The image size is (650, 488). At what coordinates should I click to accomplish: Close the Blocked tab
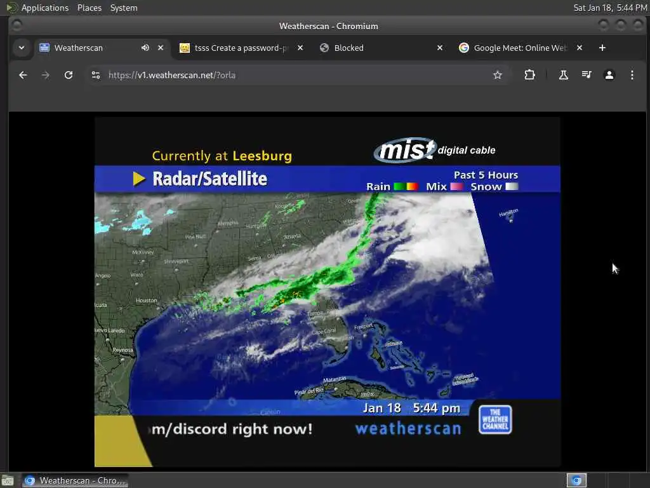click(440, 48)
